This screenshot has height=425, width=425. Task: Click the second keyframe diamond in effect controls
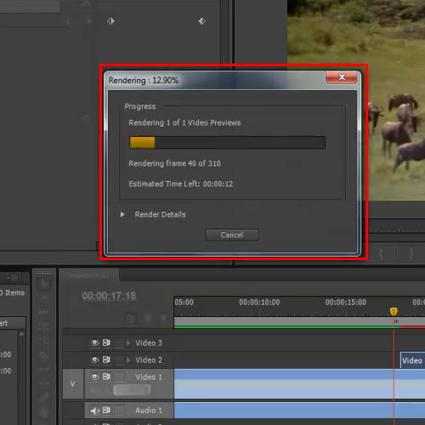click(x=201, y=21)
